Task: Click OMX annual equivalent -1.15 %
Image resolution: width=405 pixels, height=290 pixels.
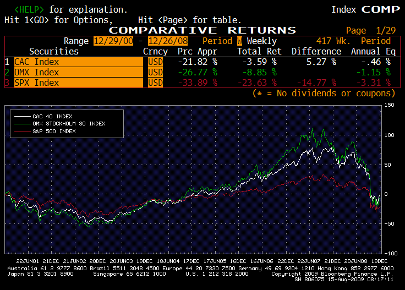Action: [373, 72]
